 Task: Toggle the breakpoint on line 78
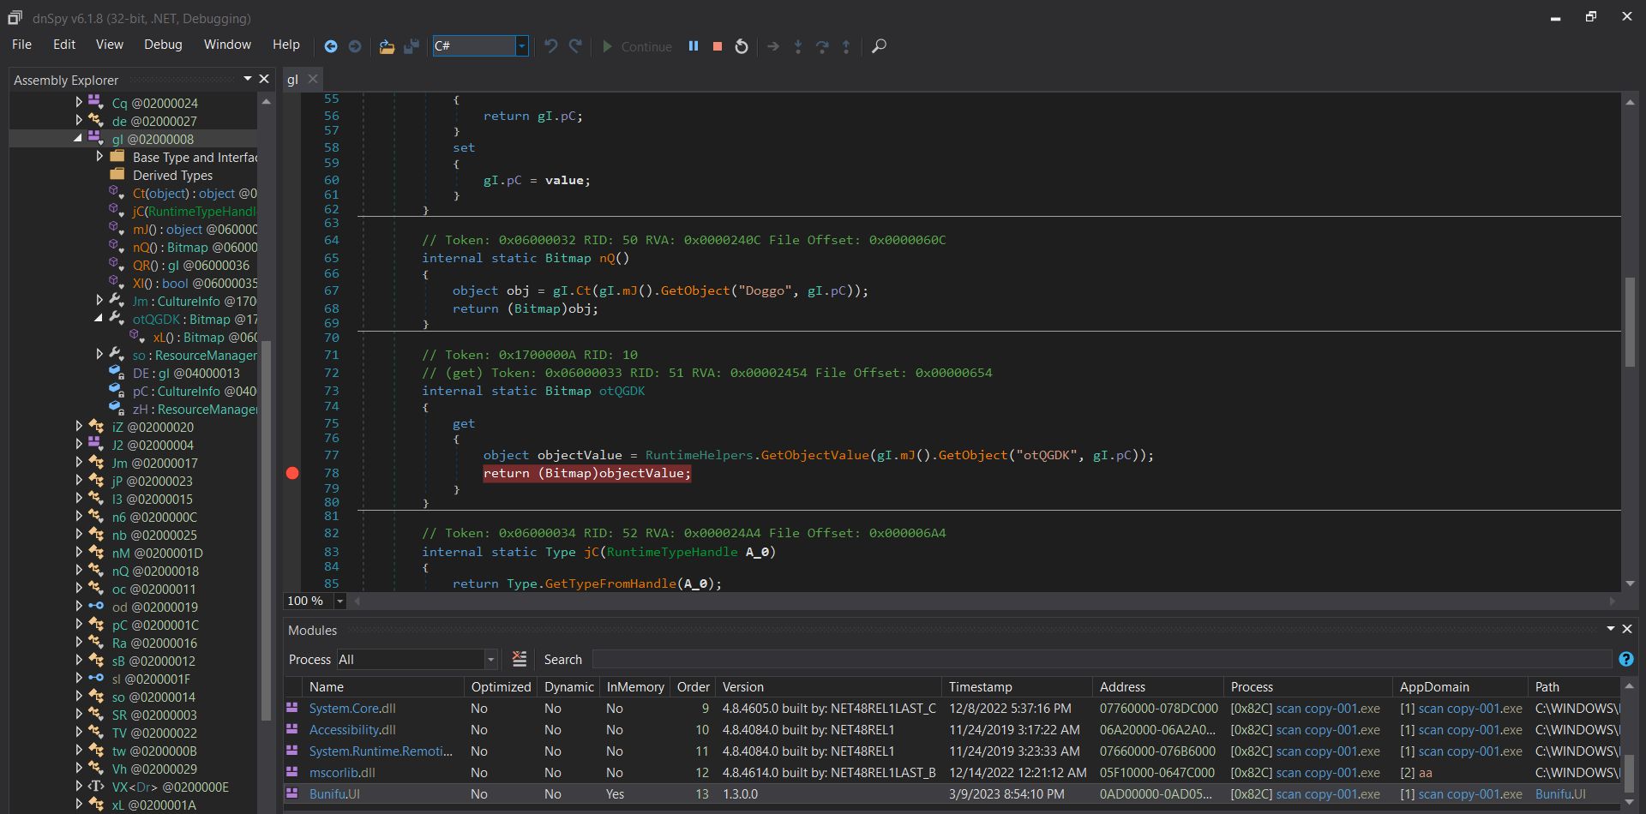(292, 473)
